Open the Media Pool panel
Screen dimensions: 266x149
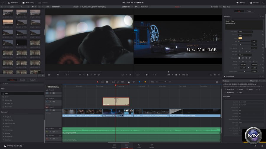13,3
